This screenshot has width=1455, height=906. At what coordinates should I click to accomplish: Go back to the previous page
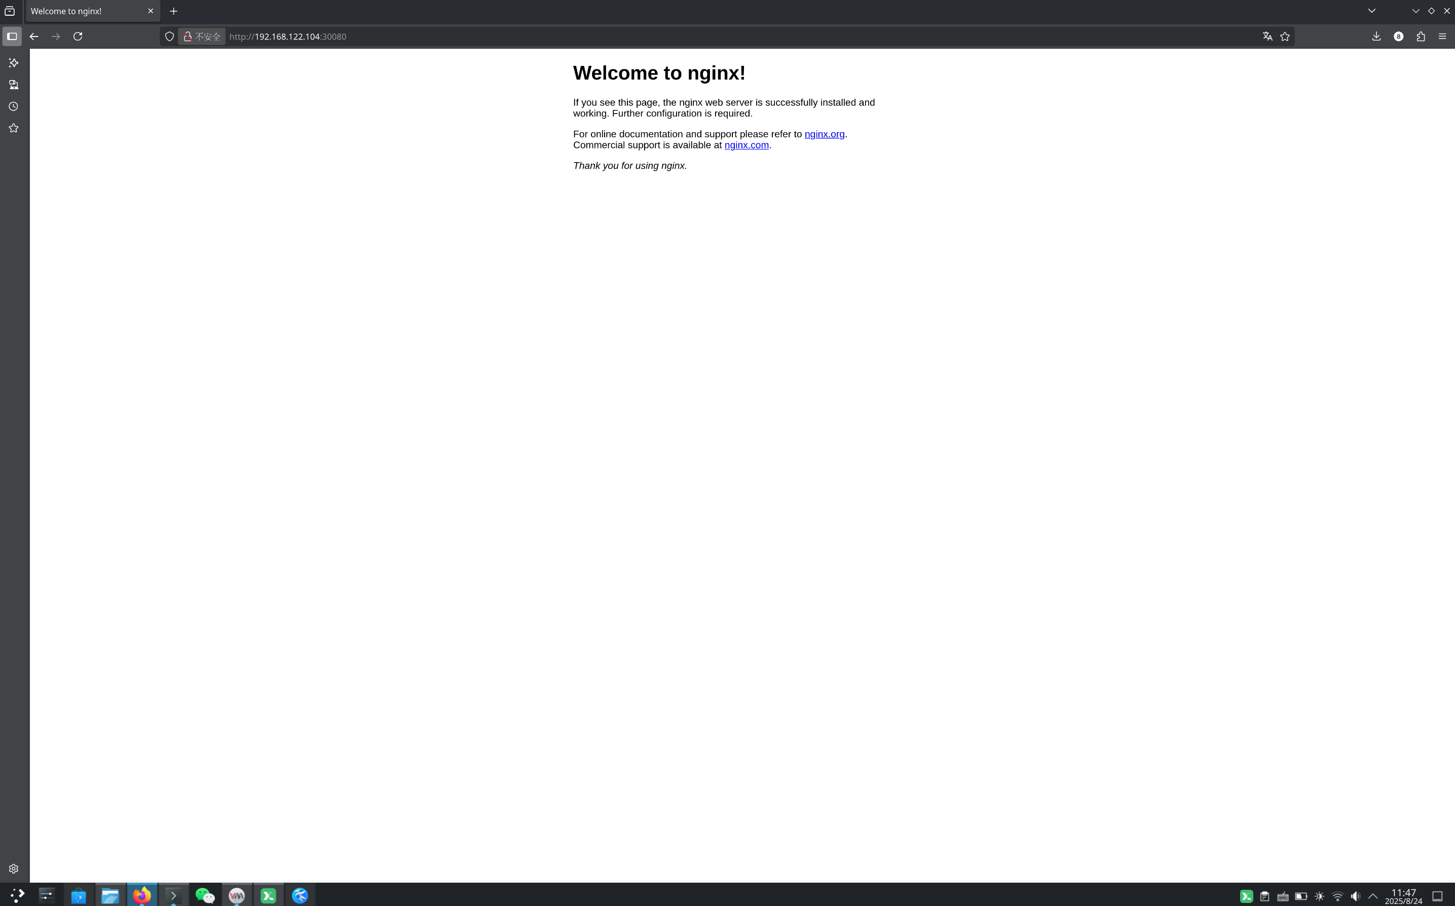pyautogui.click(x=33, y=36)
